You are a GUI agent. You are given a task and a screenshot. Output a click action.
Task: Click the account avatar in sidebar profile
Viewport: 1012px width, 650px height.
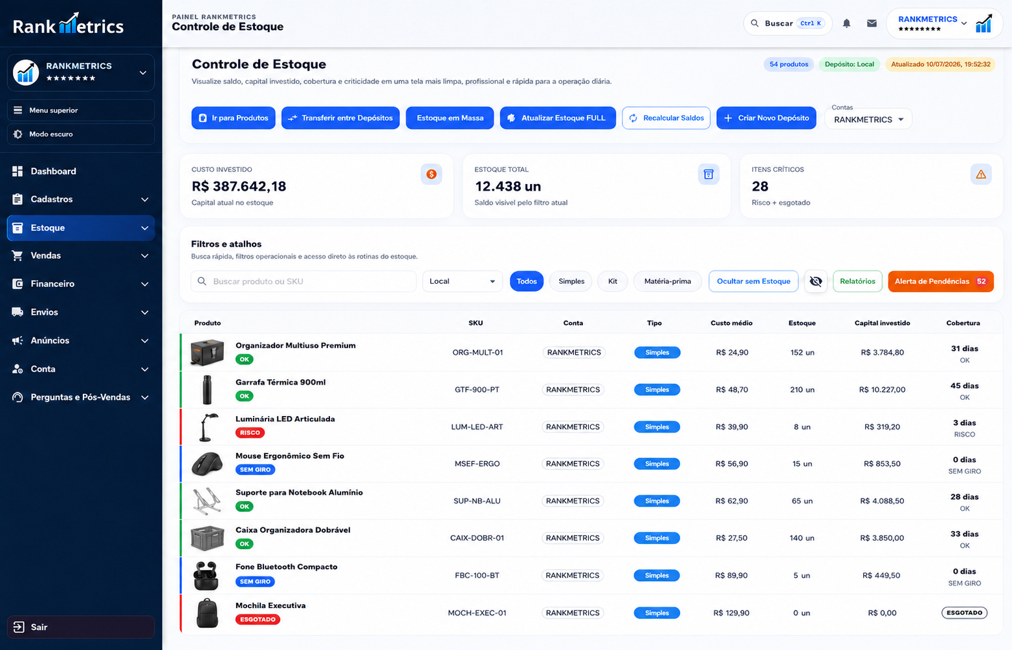[26, 72]
